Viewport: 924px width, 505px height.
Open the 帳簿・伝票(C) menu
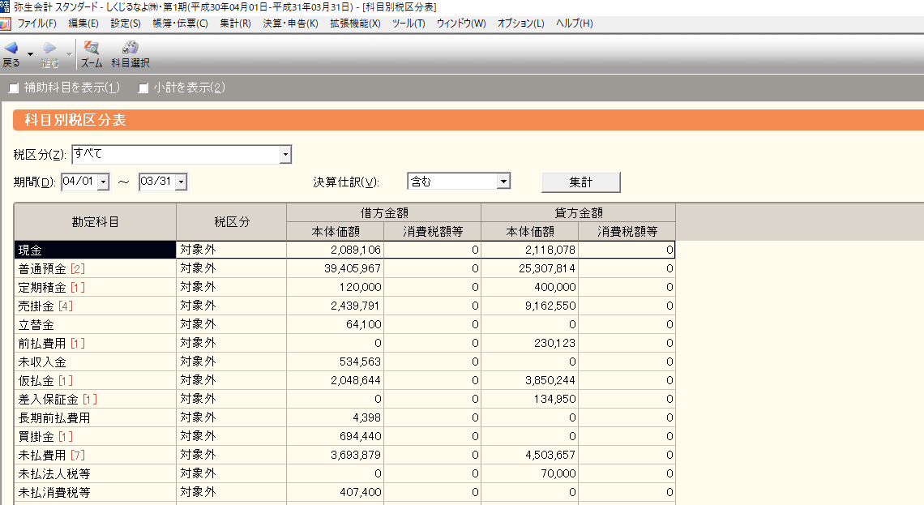182,24
